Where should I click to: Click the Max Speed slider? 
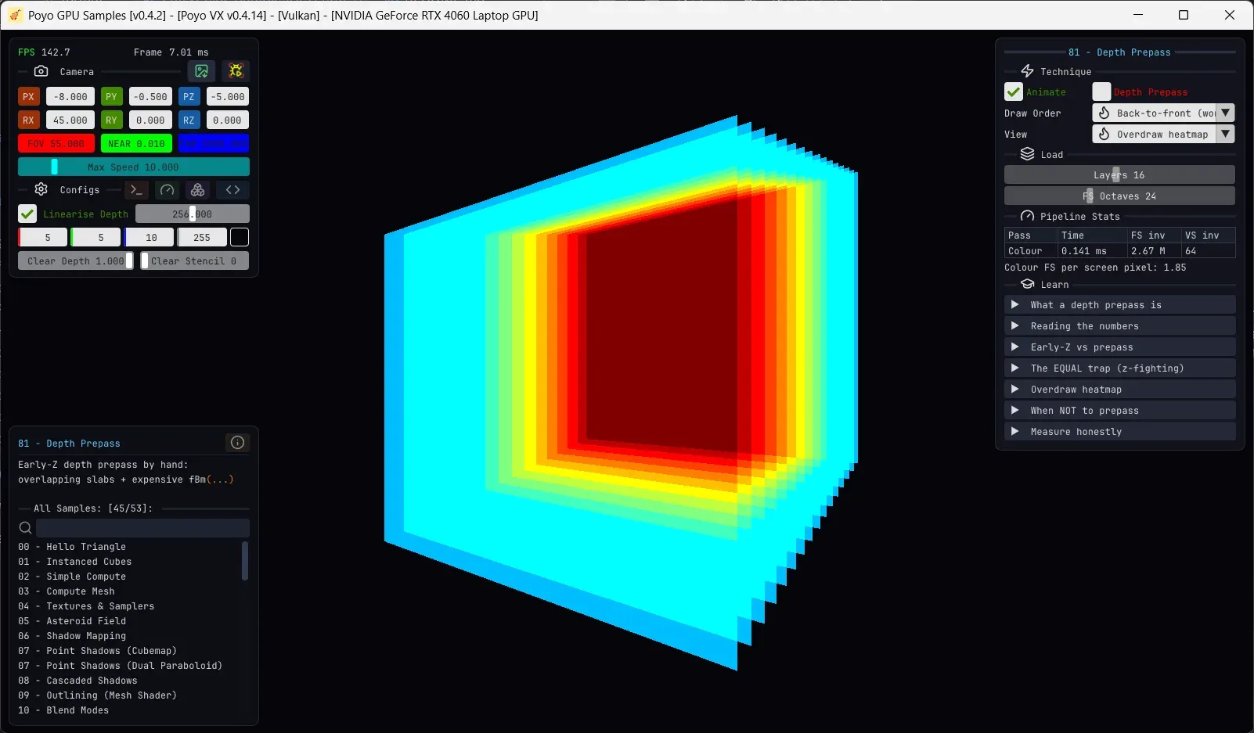pos(134,167)
